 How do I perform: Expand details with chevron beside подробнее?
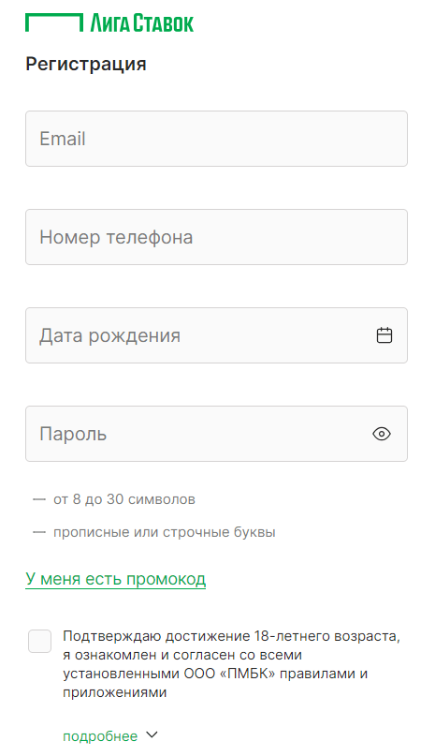152,734
